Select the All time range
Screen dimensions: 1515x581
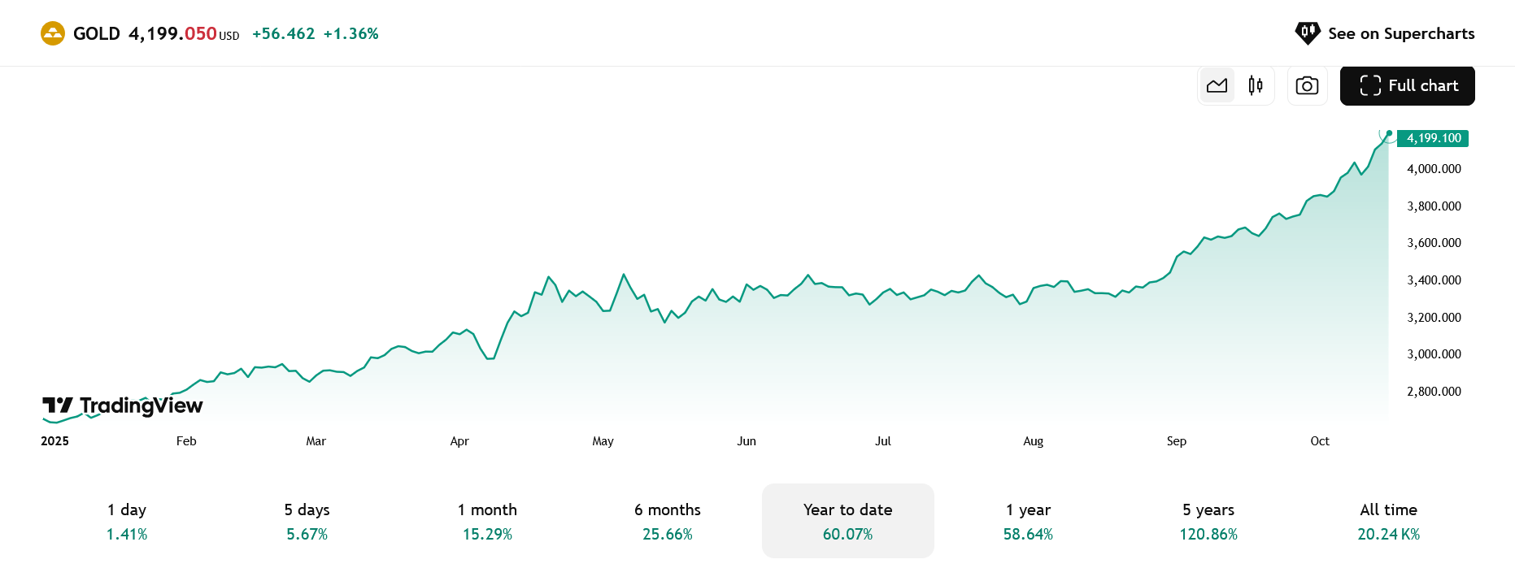[x=1389, y=521]
